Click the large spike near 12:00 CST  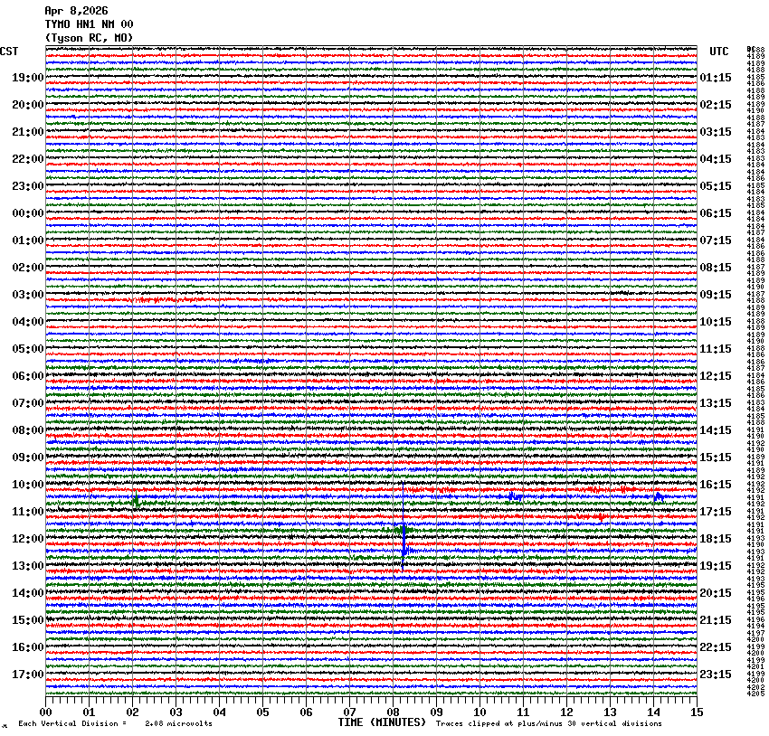pos(403,541)
